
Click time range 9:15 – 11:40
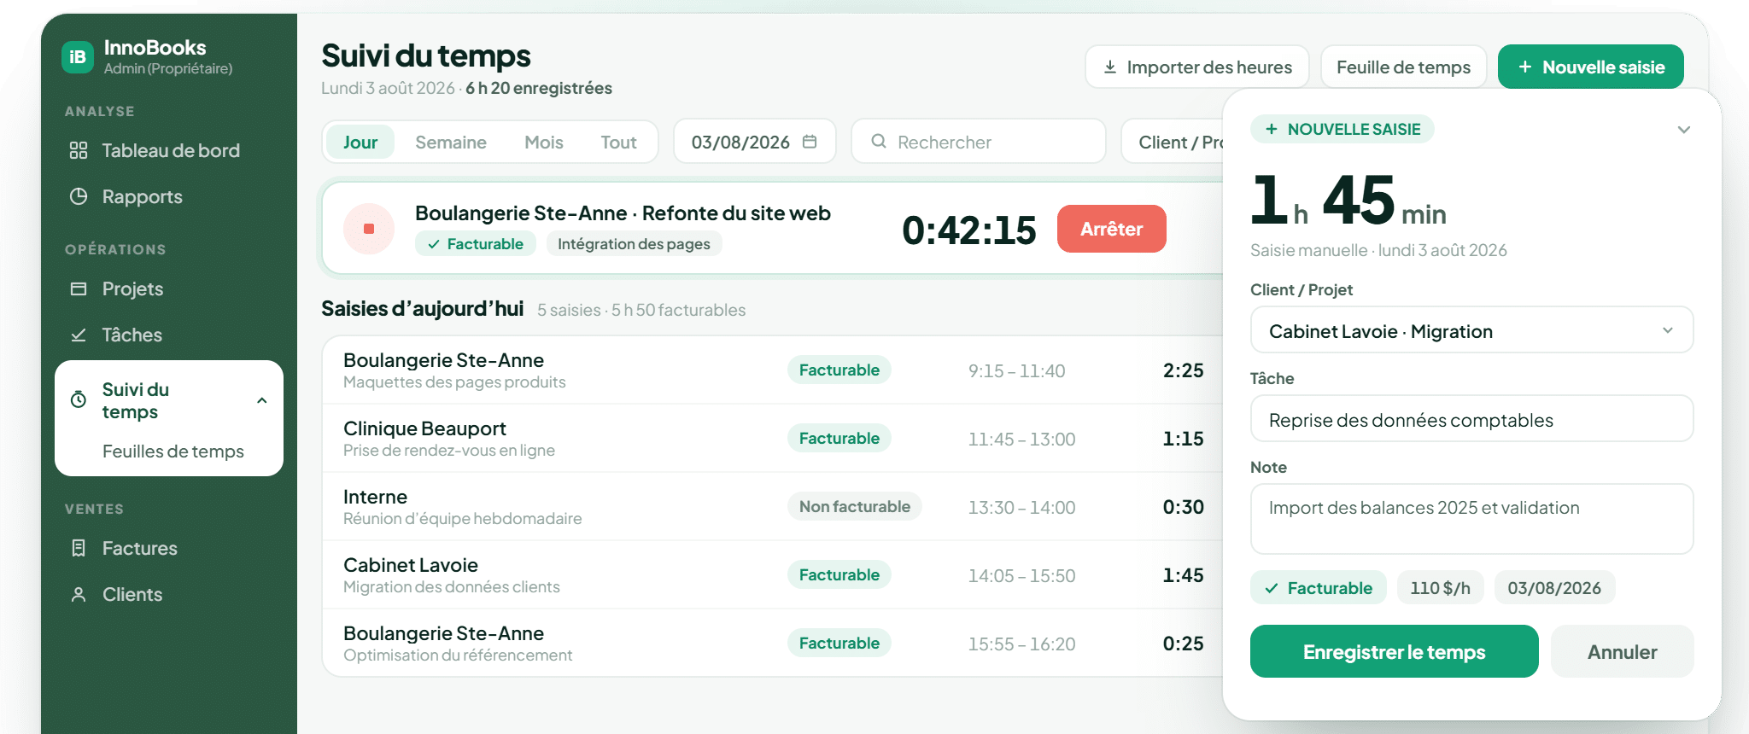[1016, 370]
